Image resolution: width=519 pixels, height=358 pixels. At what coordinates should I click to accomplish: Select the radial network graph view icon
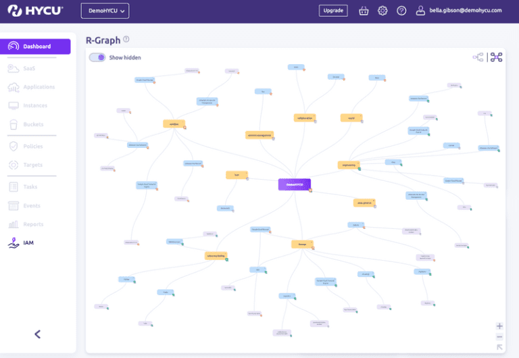click(497, 57)
